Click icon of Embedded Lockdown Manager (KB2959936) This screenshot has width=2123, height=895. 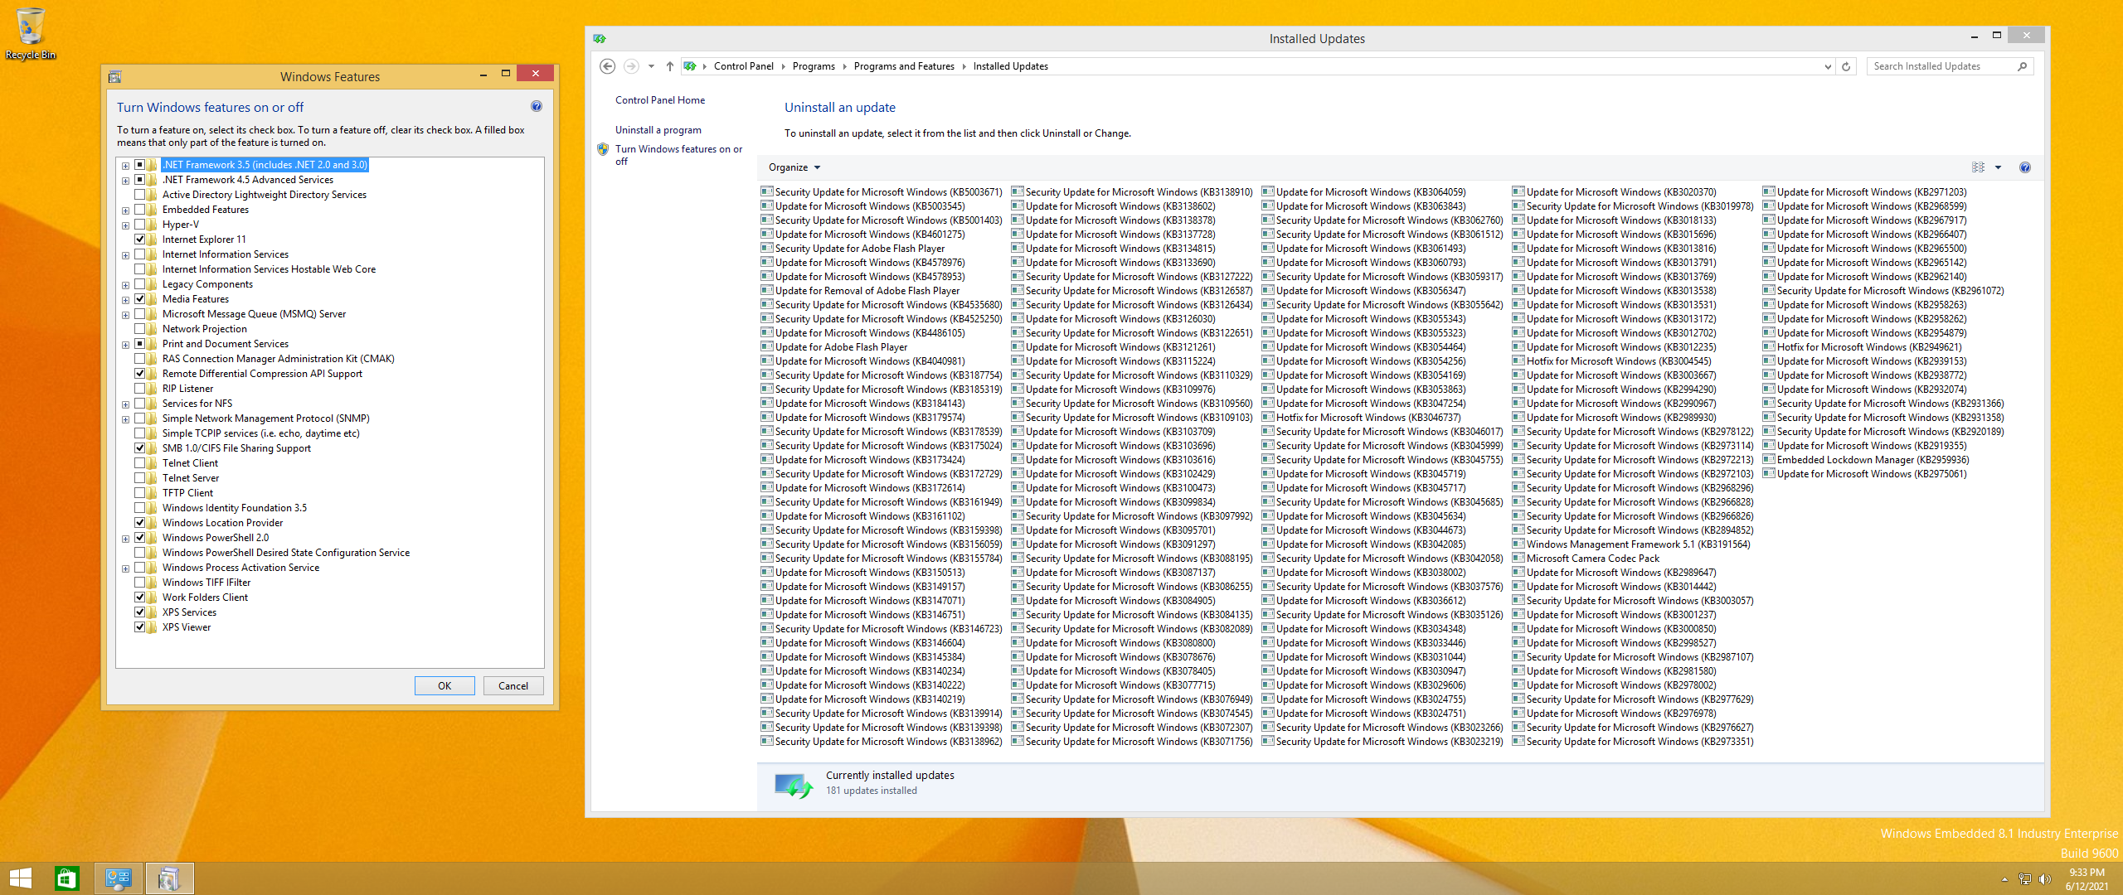point(1769,459)
